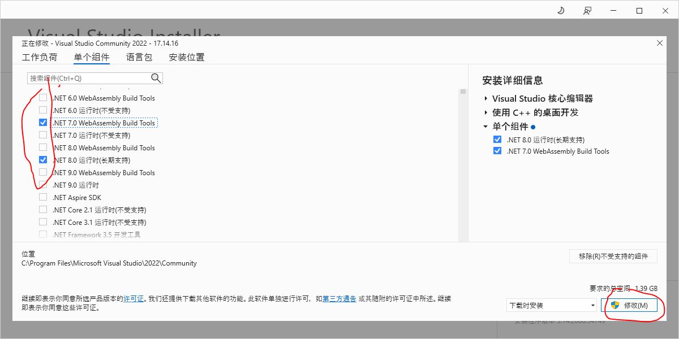This screenshot has height=339, width=679.
Task: Uncheck .NET 8.0 运行时 in install details
Action: coord(497,140)
